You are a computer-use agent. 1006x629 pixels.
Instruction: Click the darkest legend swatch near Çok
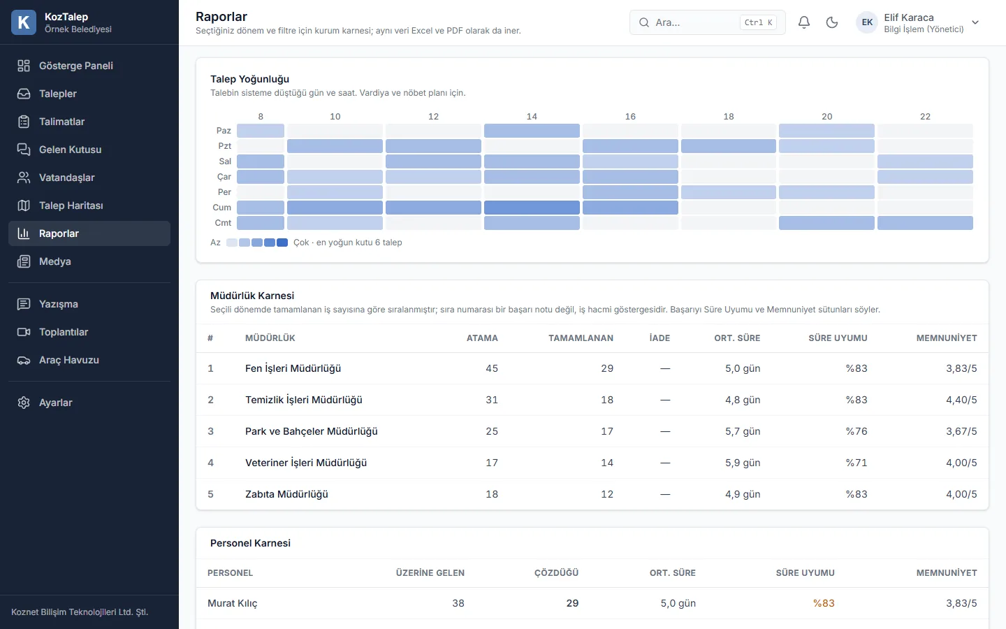[282, 243]
